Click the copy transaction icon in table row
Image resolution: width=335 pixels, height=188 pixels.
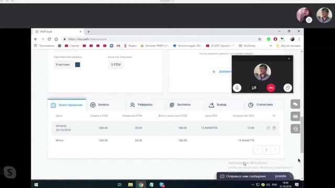tap(274, 128)
